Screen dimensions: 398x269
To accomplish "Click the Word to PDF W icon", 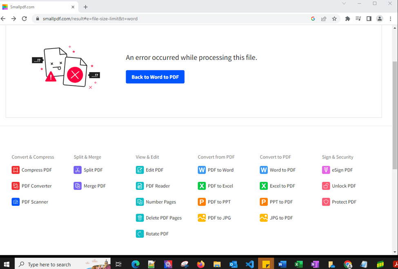I will click(264, 170).
